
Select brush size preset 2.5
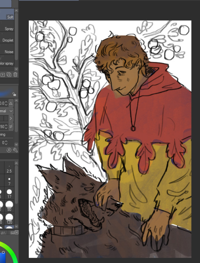[x=9, y=168]
